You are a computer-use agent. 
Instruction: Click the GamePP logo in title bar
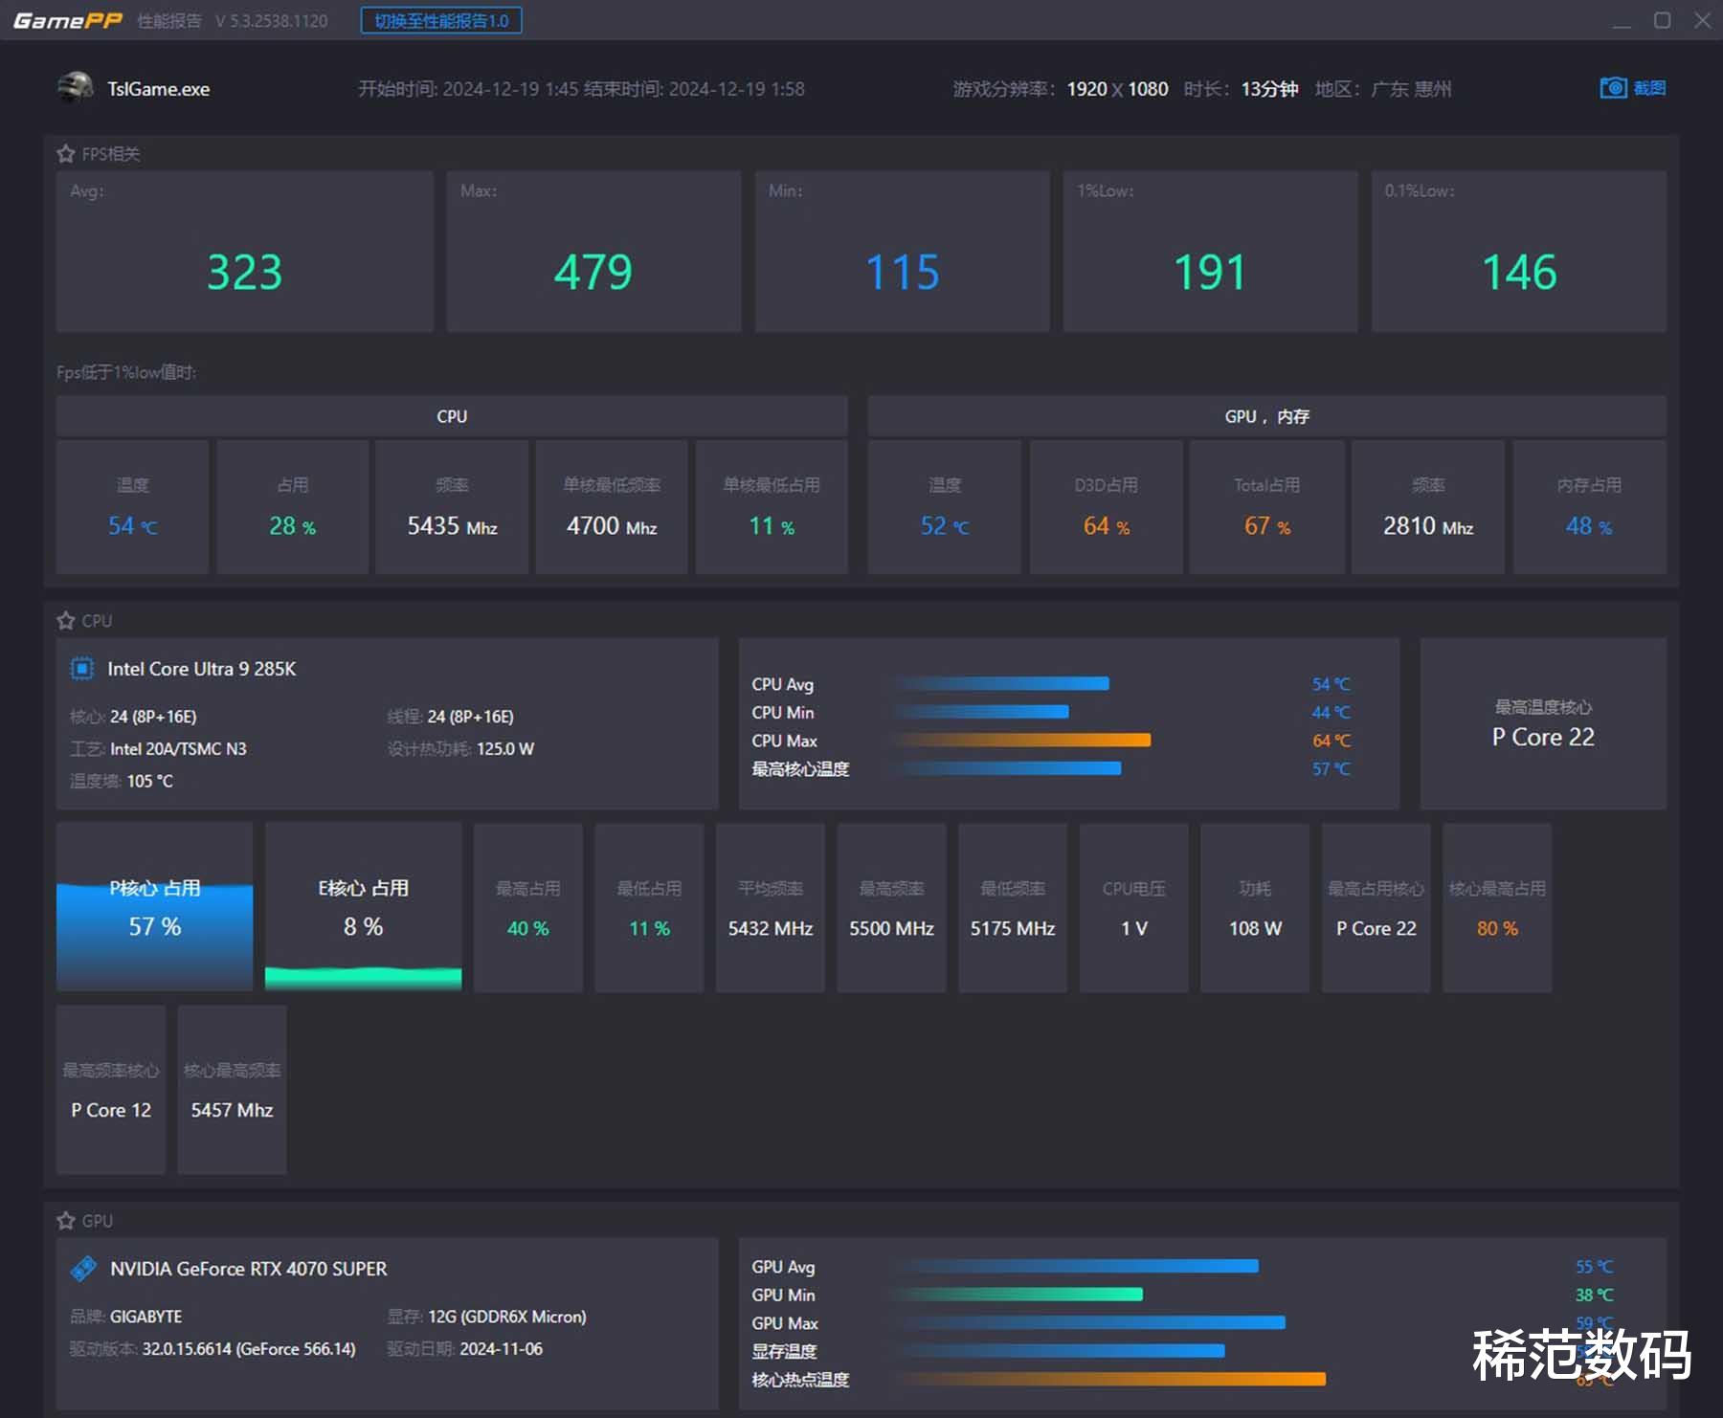tap(67, 20)
